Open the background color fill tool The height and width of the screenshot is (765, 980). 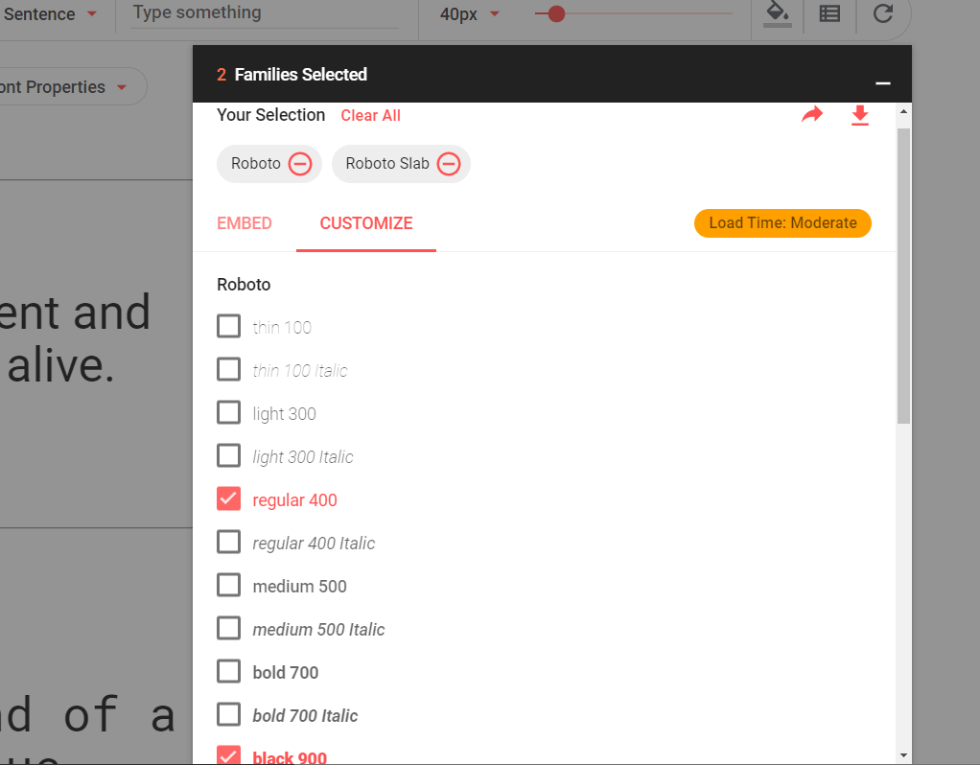[778, 13]
